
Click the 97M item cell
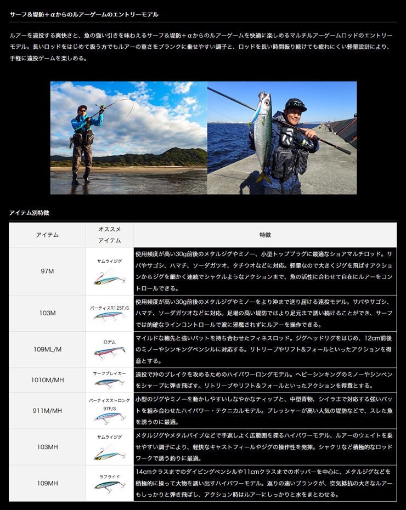click(47, 271)
